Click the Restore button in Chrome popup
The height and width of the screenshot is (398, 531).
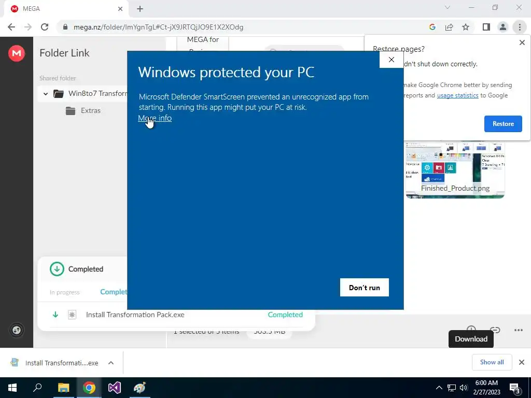(x=503, y=124)
